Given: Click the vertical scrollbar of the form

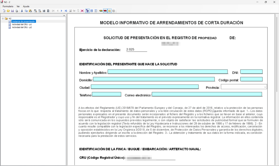Looking at the screenshot, I should coord(277,82).
